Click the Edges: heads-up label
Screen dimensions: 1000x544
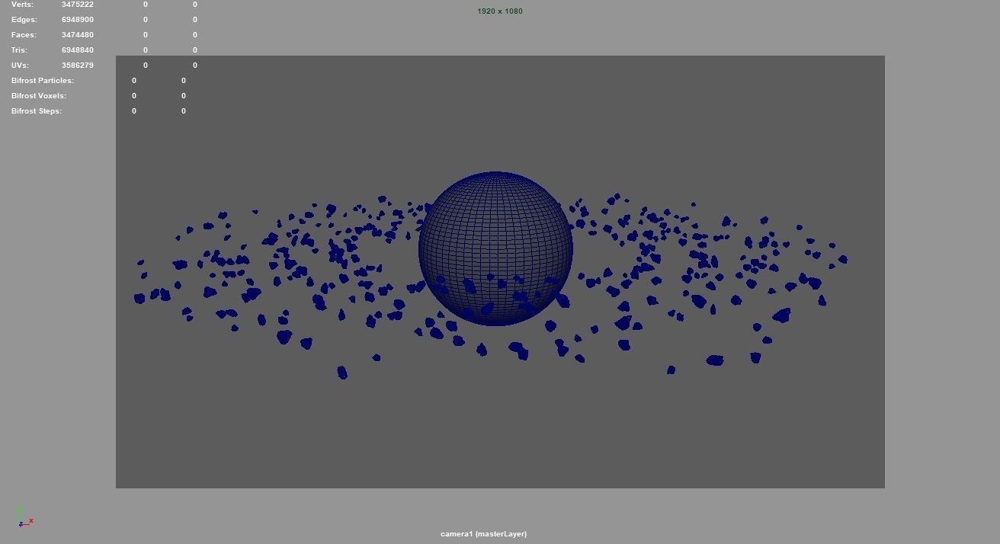[x=24, y=20]
